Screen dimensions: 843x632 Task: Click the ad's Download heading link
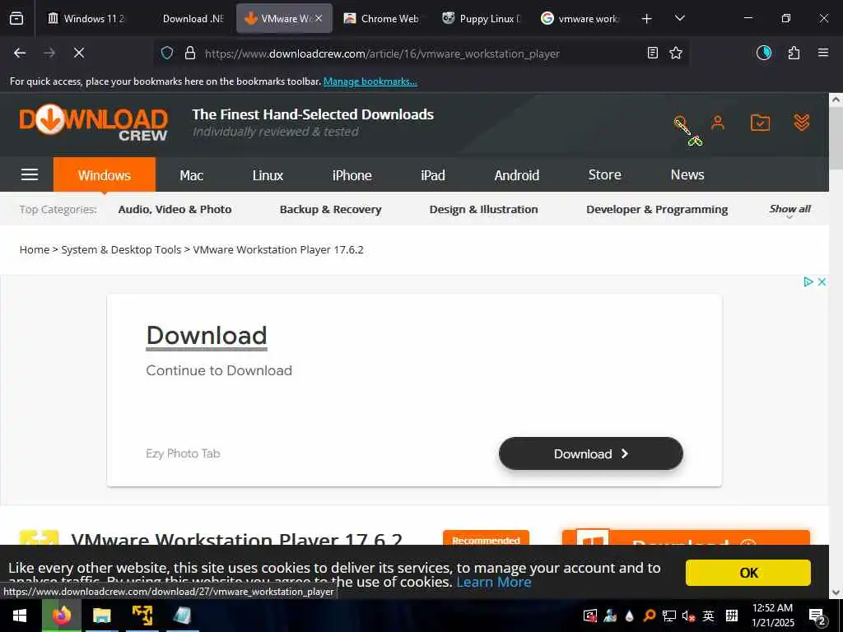coord(207,336)
